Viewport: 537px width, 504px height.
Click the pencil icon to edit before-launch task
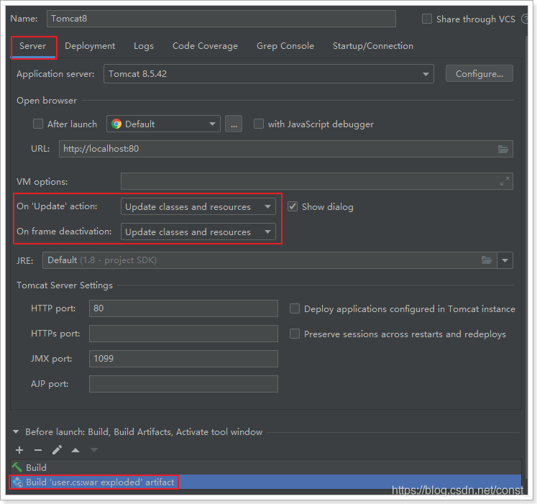57,450
